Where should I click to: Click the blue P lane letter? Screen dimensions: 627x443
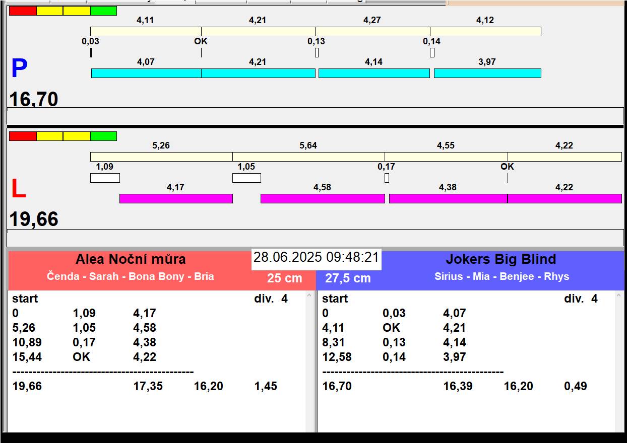[x=19, y=69]
